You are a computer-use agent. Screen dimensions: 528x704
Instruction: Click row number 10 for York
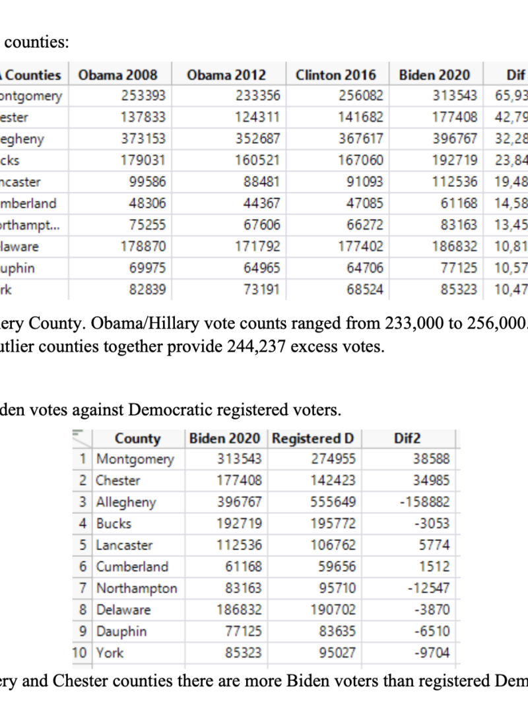[x=81, y=653]
